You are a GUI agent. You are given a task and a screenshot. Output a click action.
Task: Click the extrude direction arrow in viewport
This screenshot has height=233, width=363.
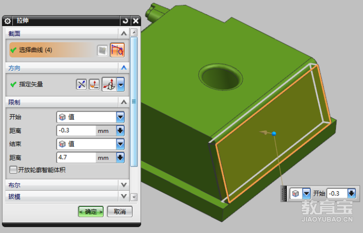[264, 132]
